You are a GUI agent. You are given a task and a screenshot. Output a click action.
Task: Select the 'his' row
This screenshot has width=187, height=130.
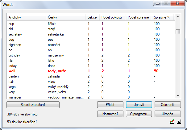tap(91, 61)
